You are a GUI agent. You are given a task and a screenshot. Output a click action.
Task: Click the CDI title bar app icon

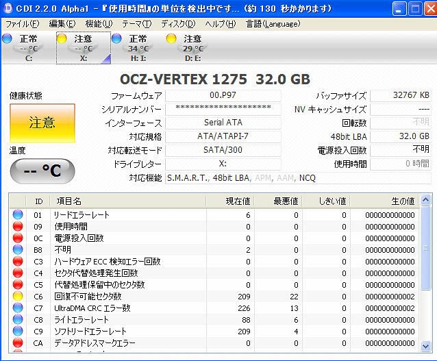point(8,8)
